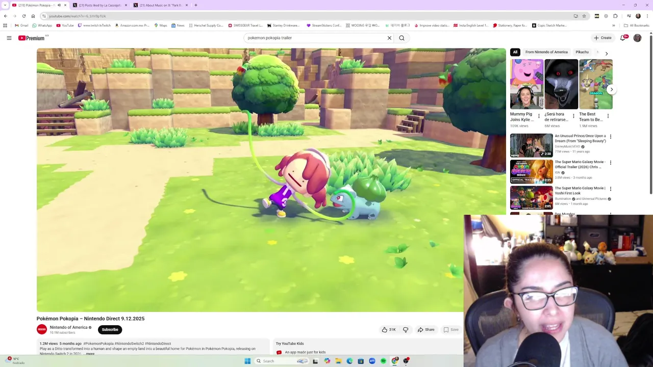Mute the Pokémon Pokopia tab audio
Image resolution: width=653 pixels, height=367 pixels.
click(59, 5)
